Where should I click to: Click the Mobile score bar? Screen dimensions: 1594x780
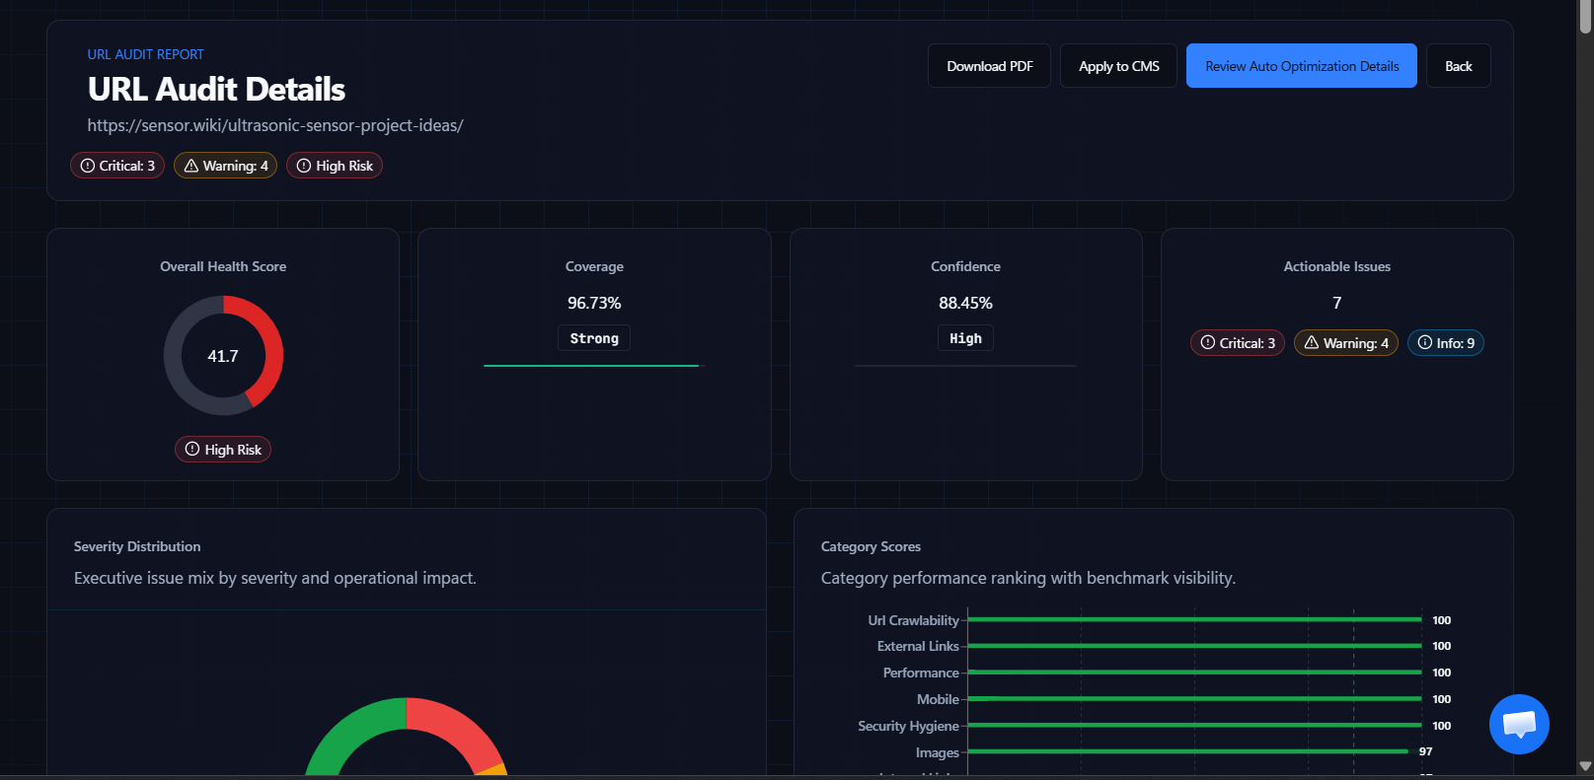(x=1194, y=699)
